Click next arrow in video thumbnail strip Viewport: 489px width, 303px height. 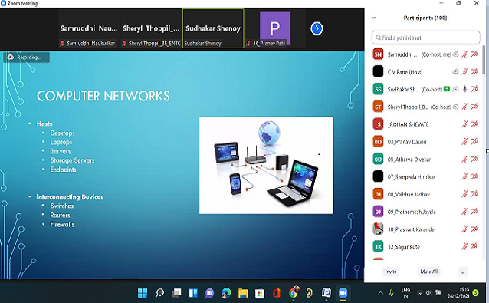[317, 28]
